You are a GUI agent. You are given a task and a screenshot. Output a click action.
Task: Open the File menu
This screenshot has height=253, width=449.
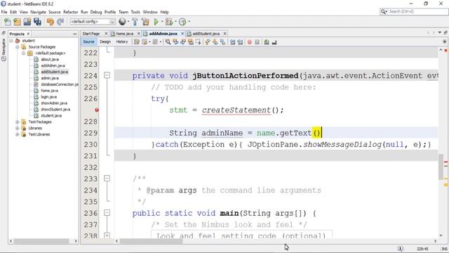(4, 12)
